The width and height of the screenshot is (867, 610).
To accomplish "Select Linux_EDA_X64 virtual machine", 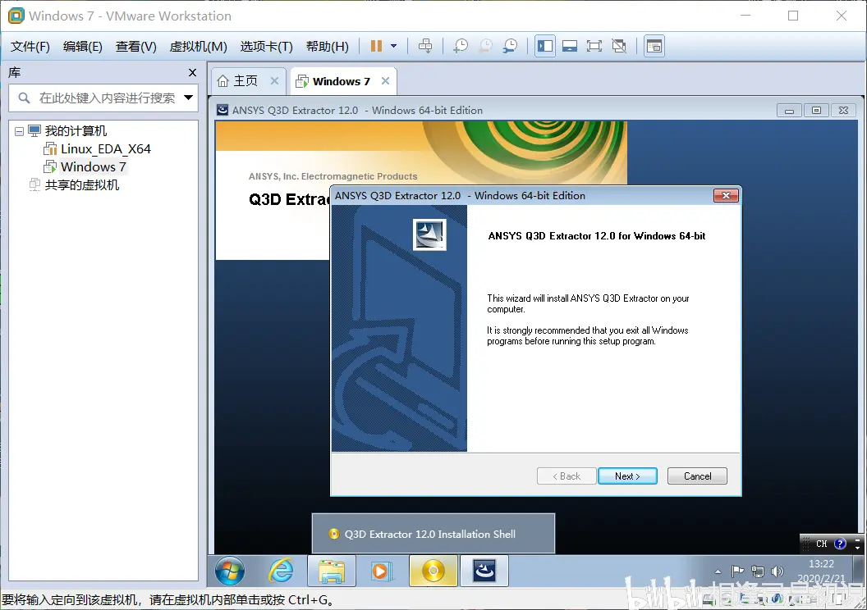I will pyautogui.click(x=106, y=149).
